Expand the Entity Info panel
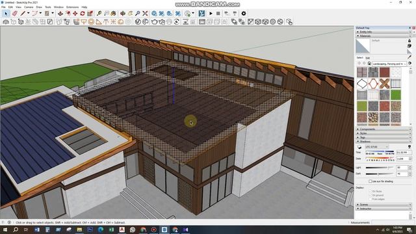Viewport: 416px width, 234px height. tap(383, 32)
